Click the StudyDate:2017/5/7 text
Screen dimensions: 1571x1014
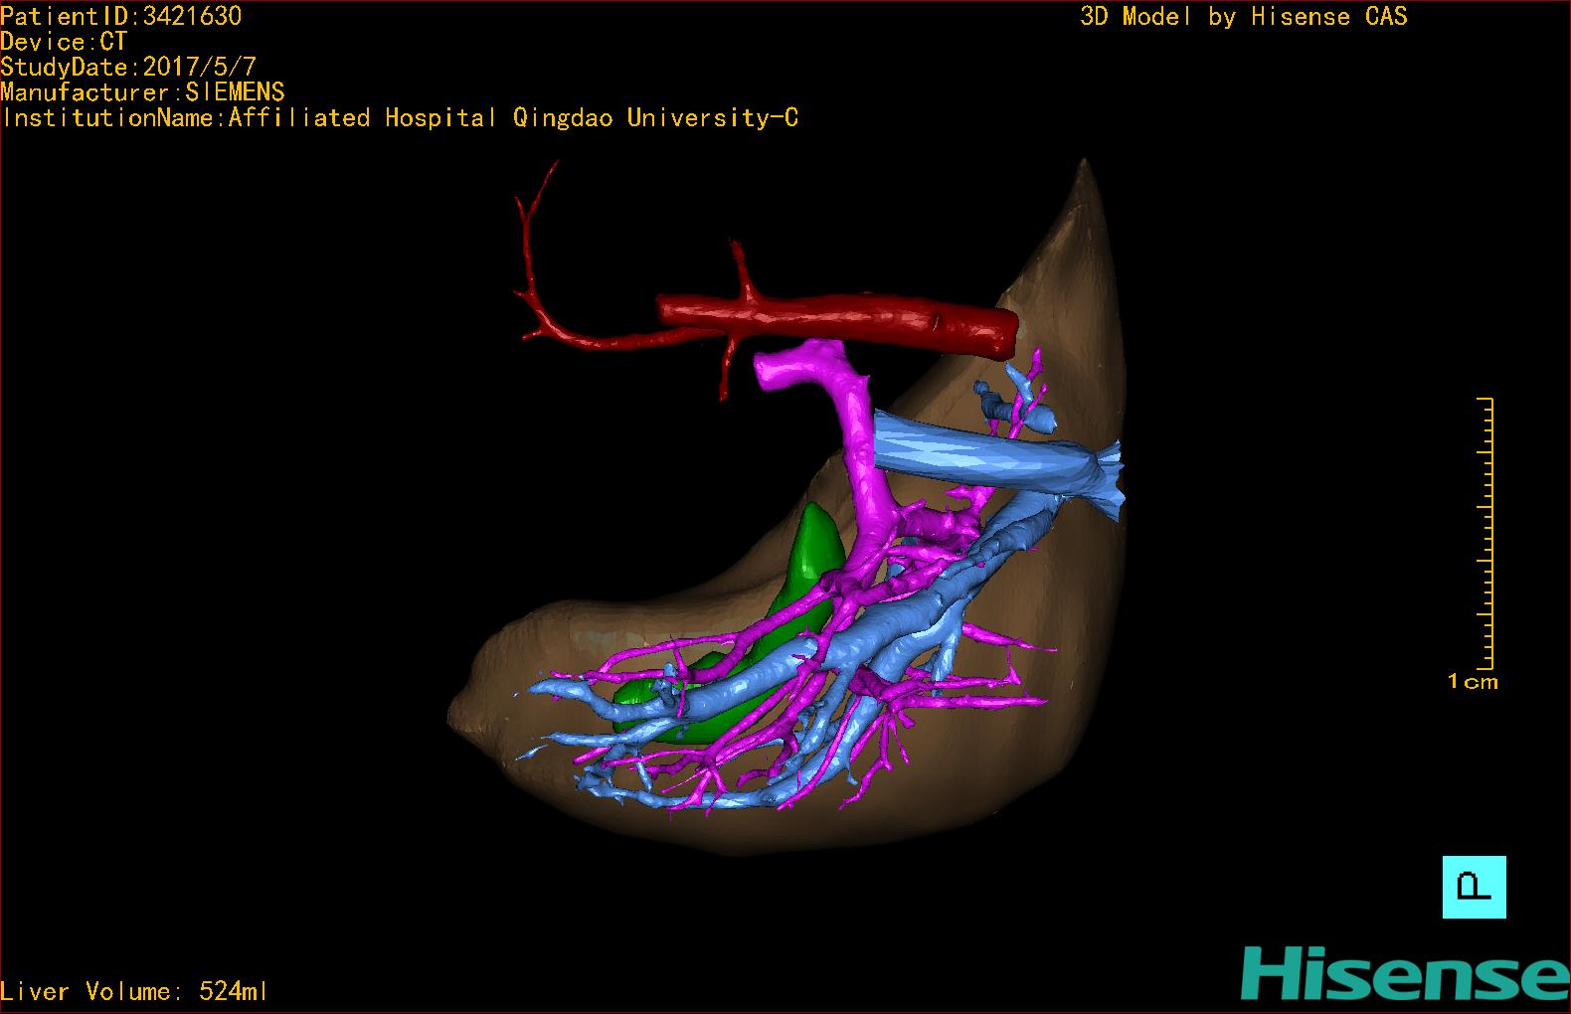(128, 67)
